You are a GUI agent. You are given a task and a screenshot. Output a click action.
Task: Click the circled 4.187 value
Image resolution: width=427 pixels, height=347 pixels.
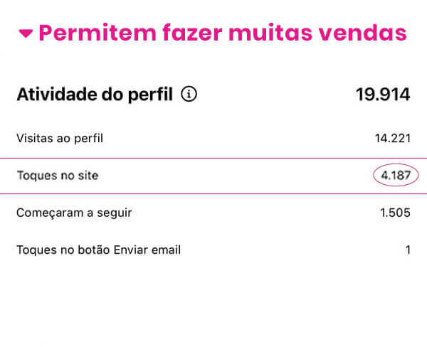pos(396,175)
